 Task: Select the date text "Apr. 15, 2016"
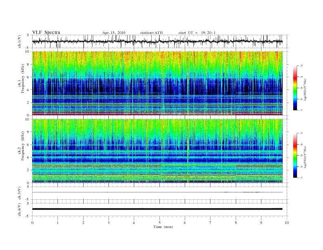point(114,33)
